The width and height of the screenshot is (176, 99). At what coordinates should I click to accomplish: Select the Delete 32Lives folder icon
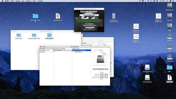[50, 35]
